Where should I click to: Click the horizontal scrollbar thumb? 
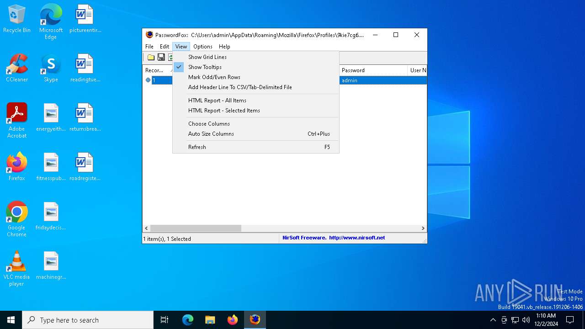pos(196,228)
